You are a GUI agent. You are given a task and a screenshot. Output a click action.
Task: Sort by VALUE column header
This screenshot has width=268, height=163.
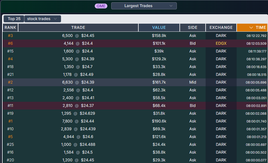coord(159,28)
